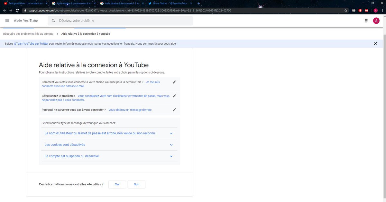This screenshot has width=386, height=202.
Task: Open the Chrome three-dot menu
Action: [x=382, y=10]
